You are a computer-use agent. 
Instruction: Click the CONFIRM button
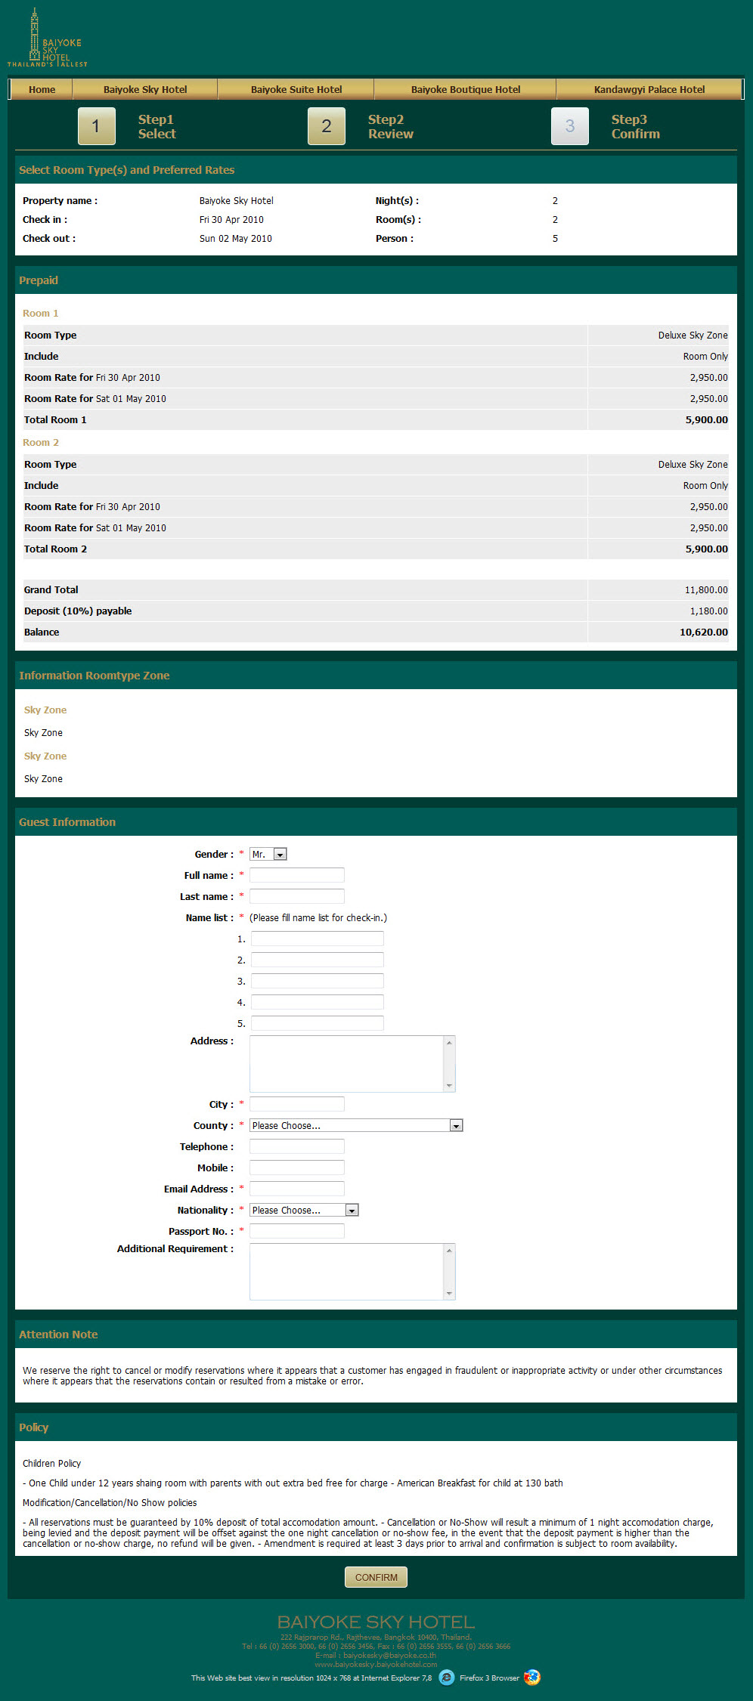click(376, 1577)
